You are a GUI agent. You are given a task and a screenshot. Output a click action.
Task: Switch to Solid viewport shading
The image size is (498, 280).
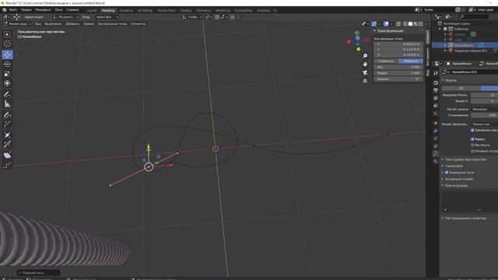tap(410, 24)
